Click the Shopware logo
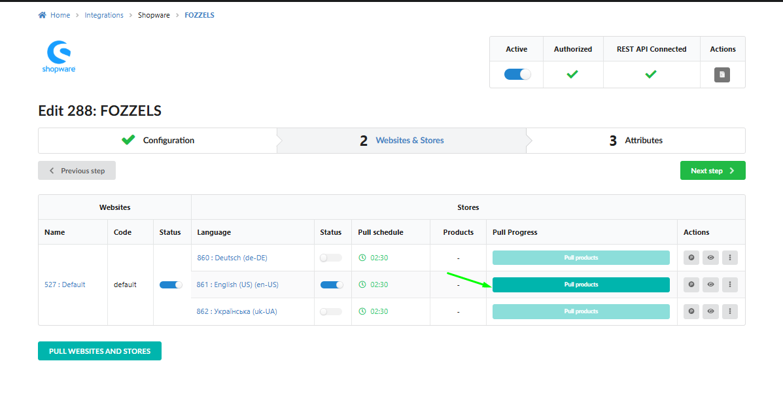The height and width of the screenshot is (397, 783). pos(58,57)
